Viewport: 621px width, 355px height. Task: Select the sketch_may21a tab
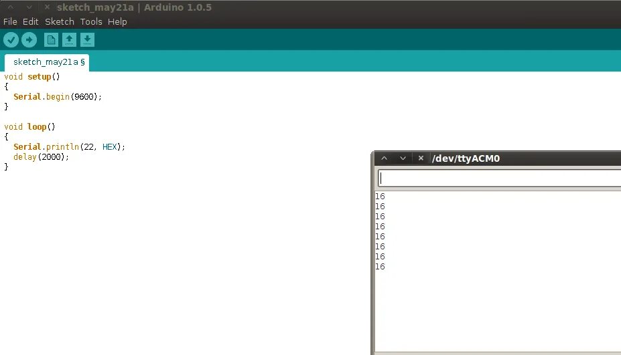pos(47,62)
